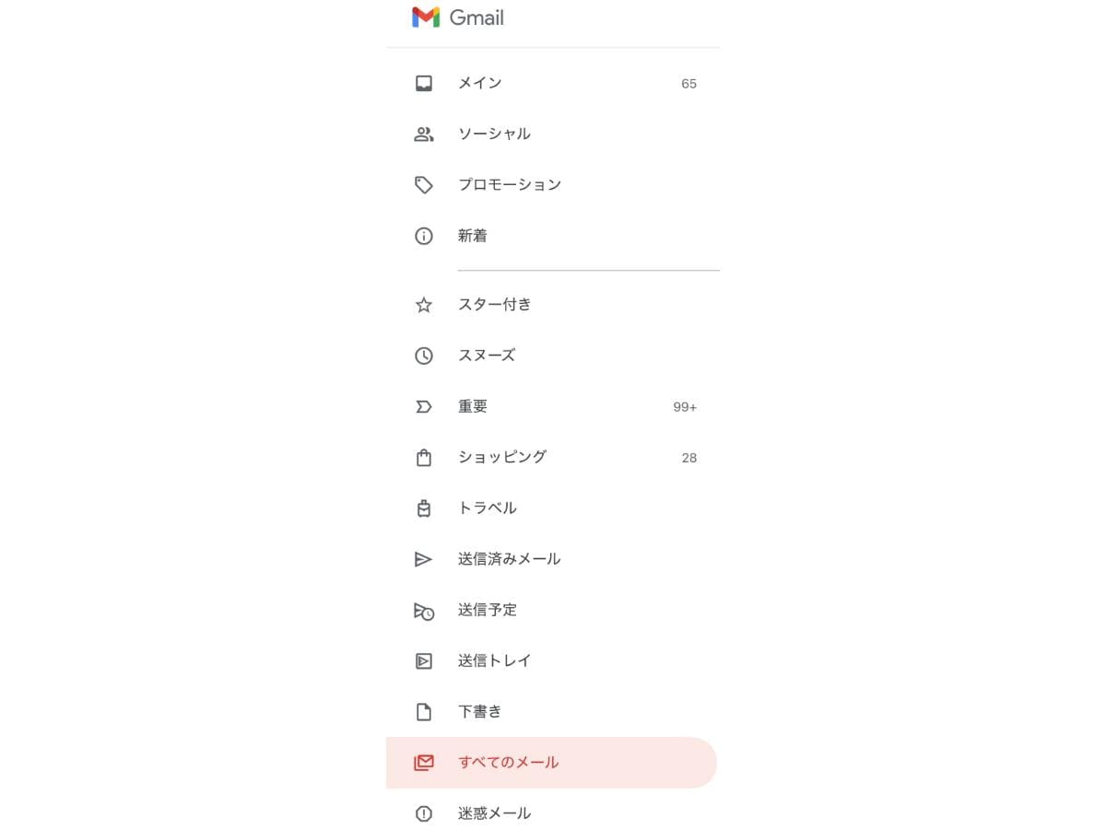Screen dimensions: 1106x829
Task: Switch to the ソーシャル category
Action: tap(495, 134)
